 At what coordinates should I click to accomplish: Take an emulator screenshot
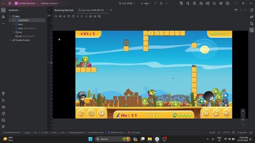pyautogui.click(x=90, y=16)
